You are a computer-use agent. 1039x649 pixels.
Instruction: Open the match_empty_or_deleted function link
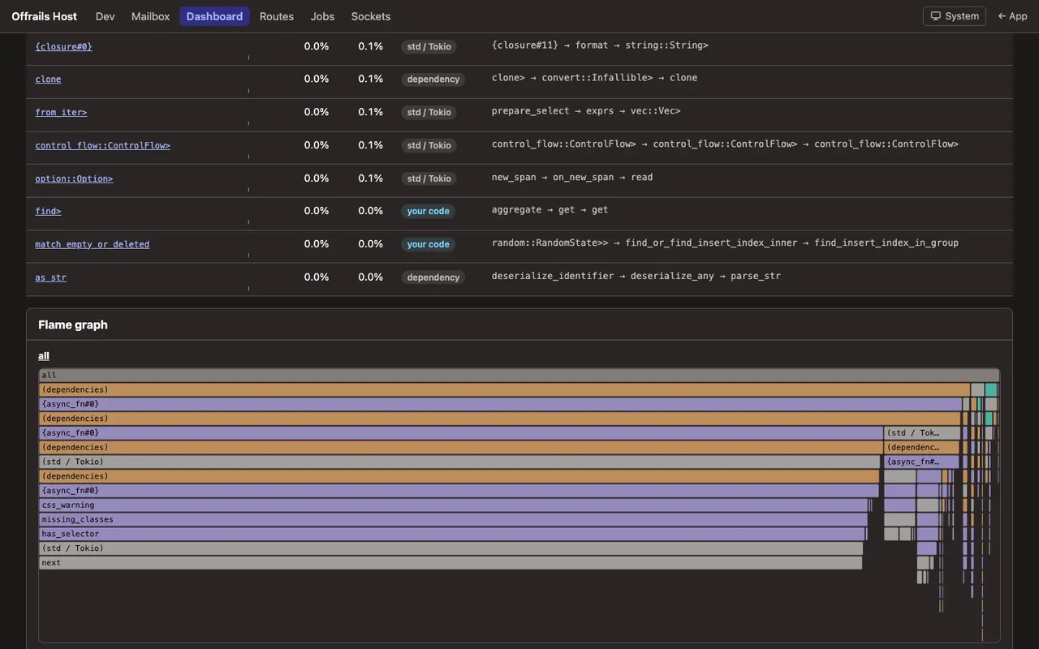pos(92,244)
